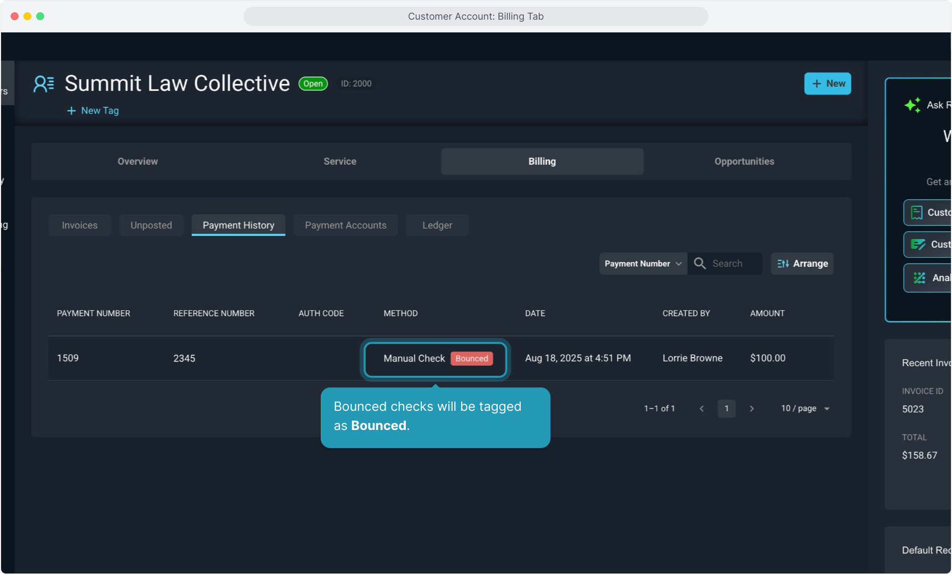Viewport: 952px width, 574px height.
Task: Click the red Bounced tag
Action: [471, 359]
